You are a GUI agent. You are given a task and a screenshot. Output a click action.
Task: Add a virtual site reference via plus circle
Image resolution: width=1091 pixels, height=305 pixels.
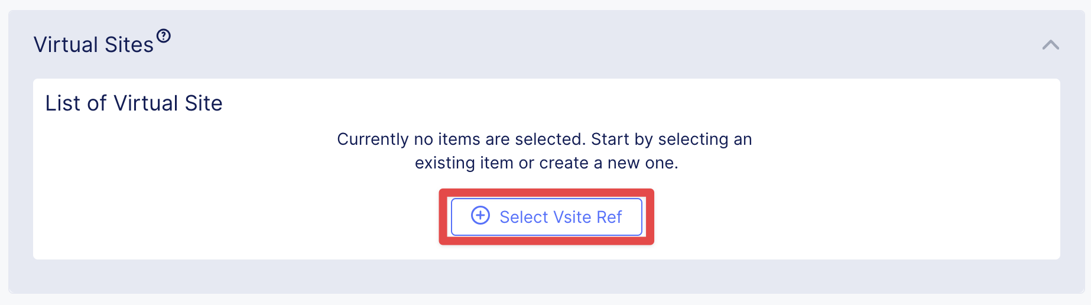480,216
